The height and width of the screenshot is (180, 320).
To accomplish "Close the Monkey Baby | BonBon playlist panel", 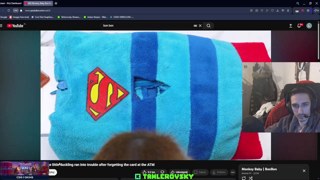I will (x=304, y=171).
